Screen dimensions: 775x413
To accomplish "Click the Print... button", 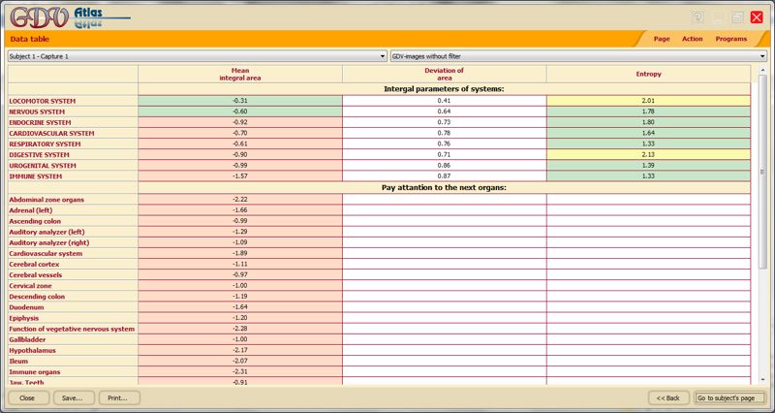I will tap(117, 397).
